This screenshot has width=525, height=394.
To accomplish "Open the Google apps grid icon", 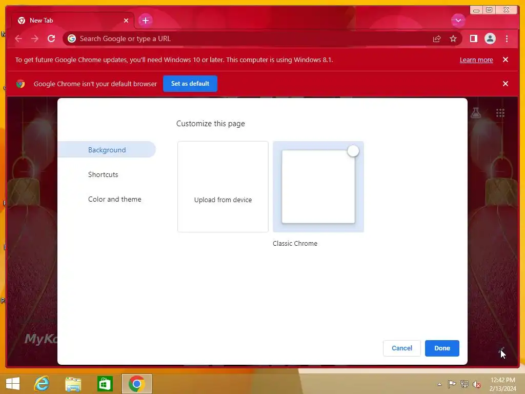I will [x=500, y=113].
